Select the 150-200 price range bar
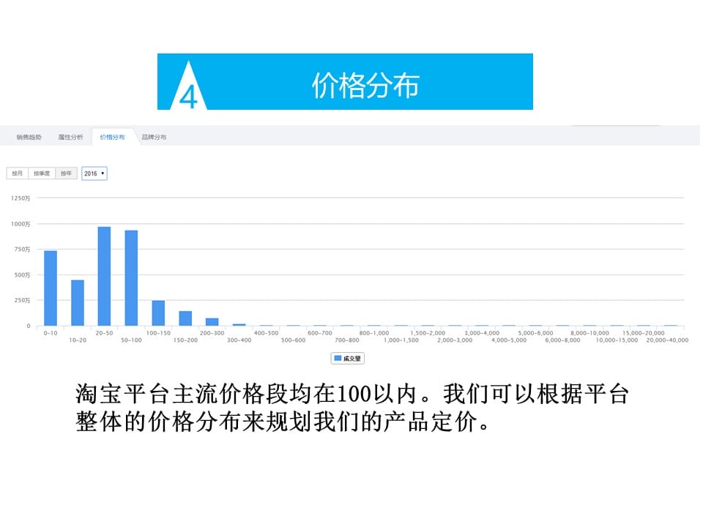Screen dimensions: 703x527 186,318
